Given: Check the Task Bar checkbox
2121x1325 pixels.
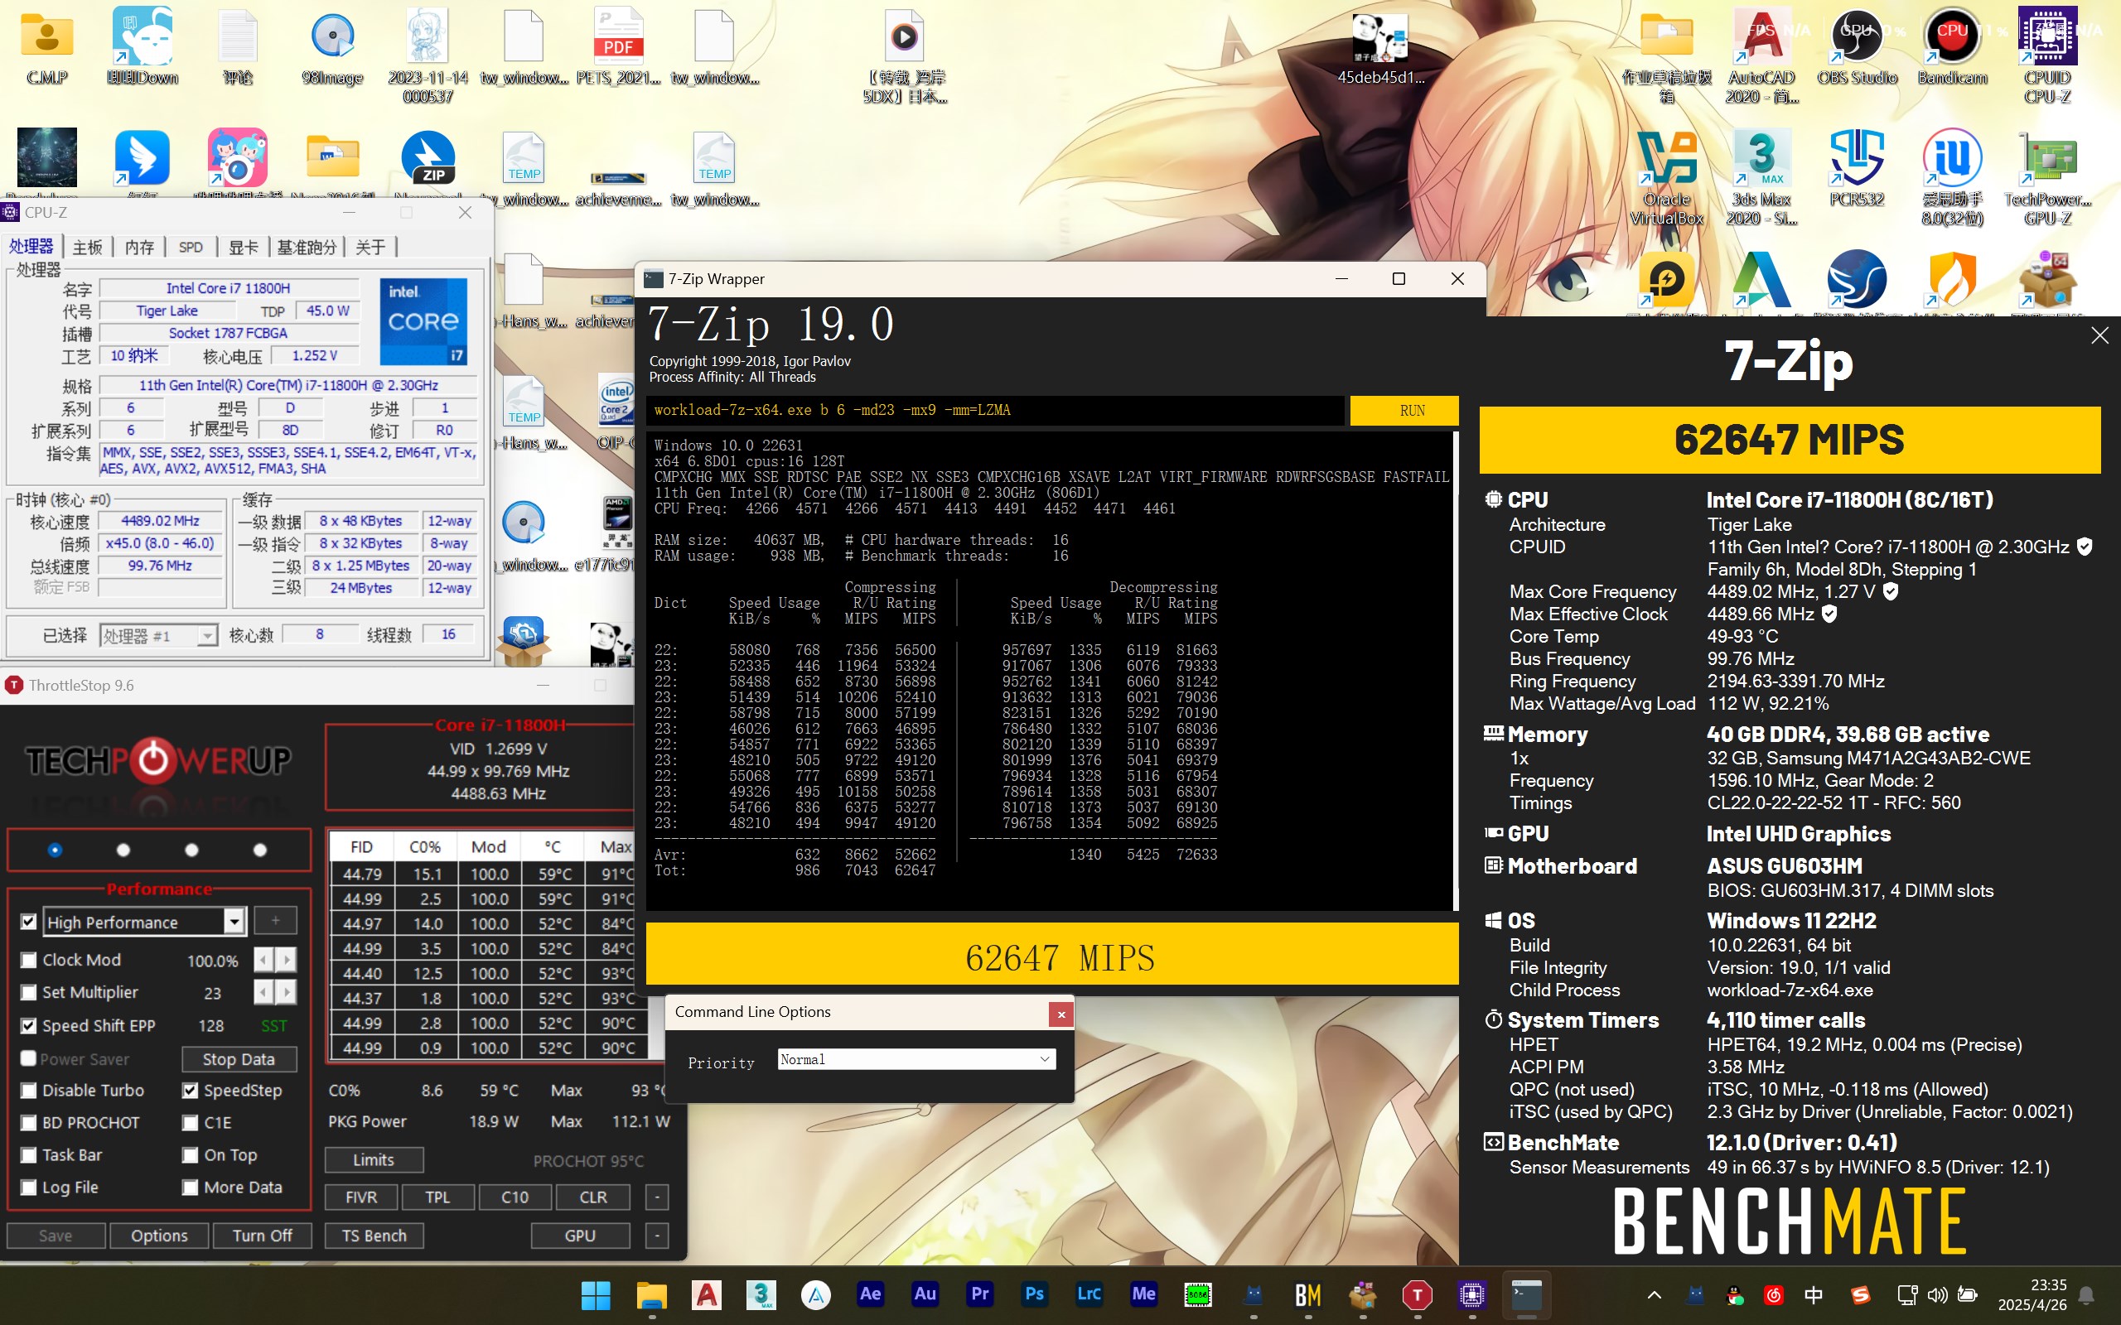Looking at the screenshot, I should (28, 1156).
